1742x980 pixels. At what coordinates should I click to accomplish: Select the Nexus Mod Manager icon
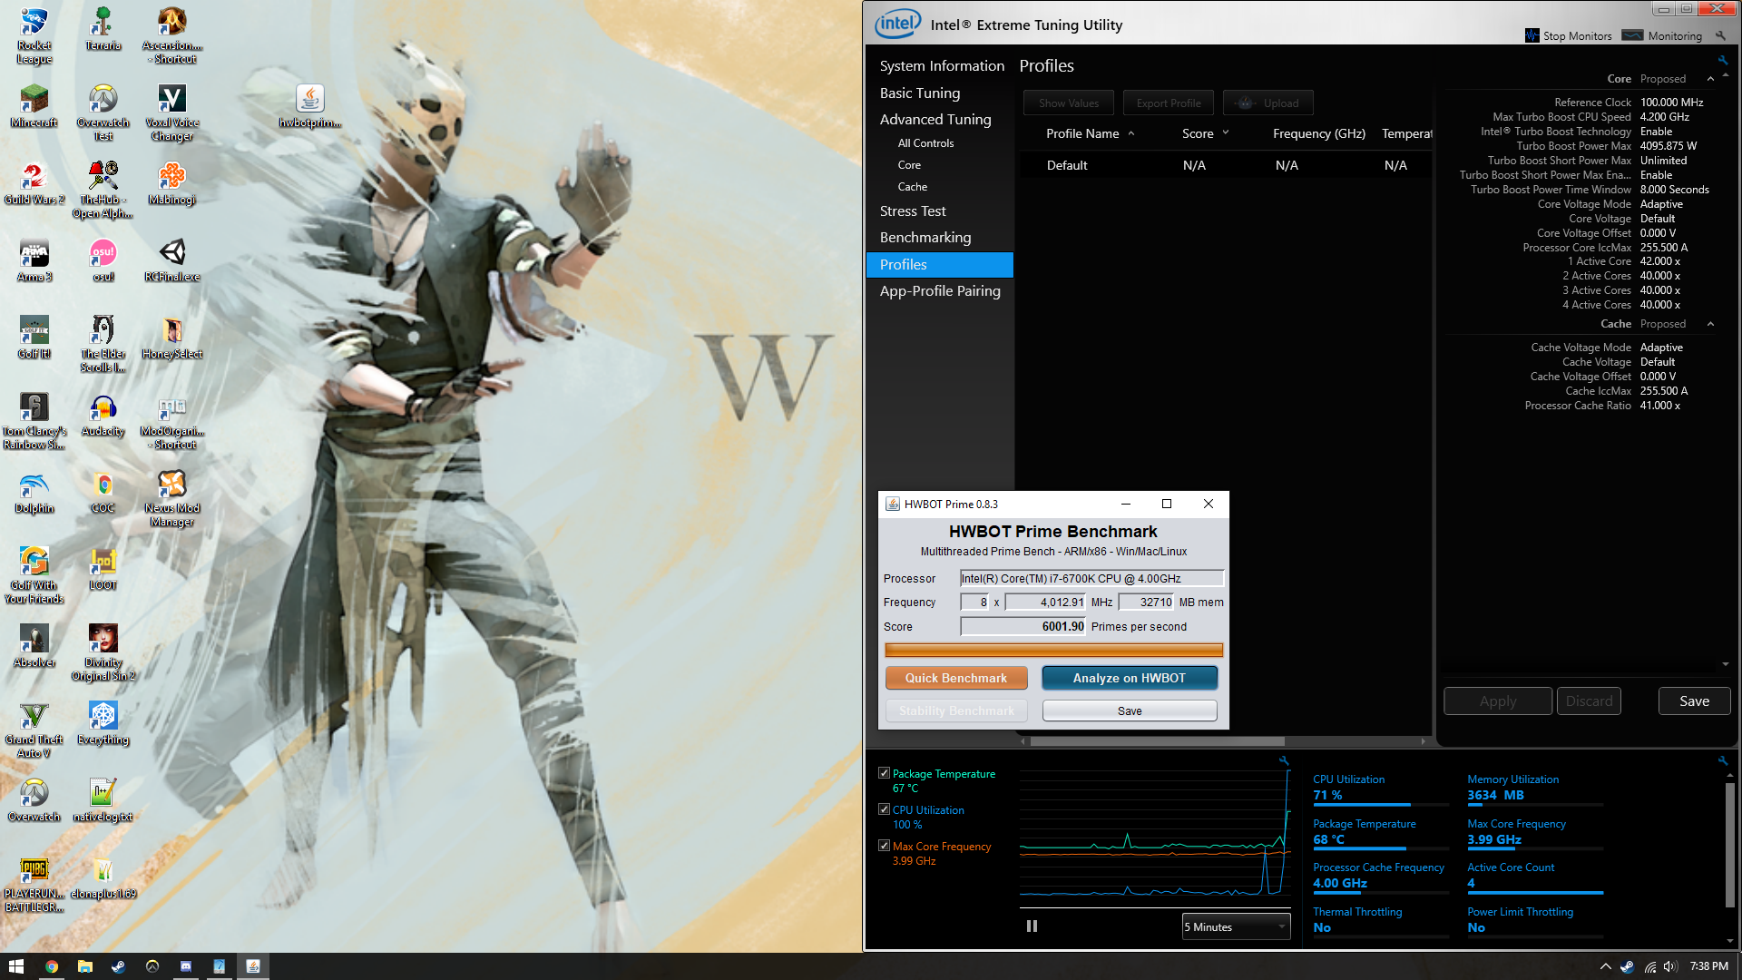click(x=171, y=498)
